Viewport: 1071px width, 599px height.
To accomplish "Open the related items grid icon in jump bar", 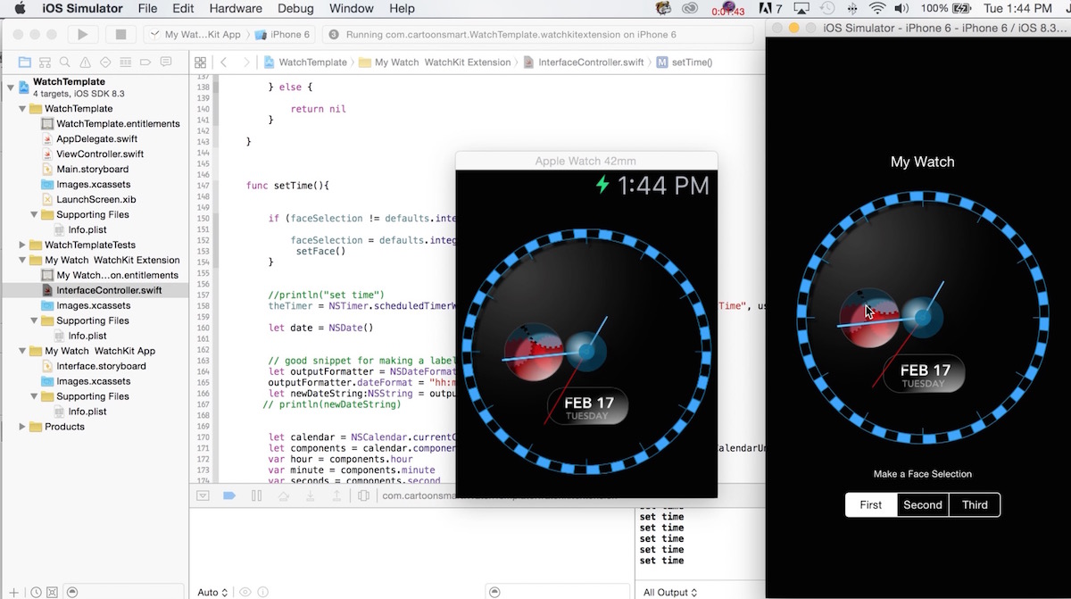I will (200, 62).
